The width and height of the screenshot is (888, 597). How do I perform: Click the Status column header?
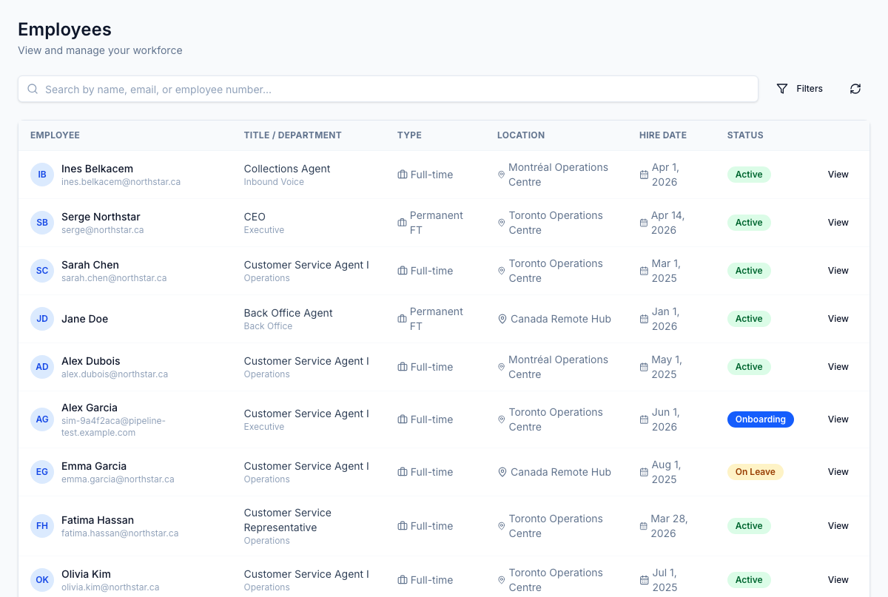click(x=745, y=135)
